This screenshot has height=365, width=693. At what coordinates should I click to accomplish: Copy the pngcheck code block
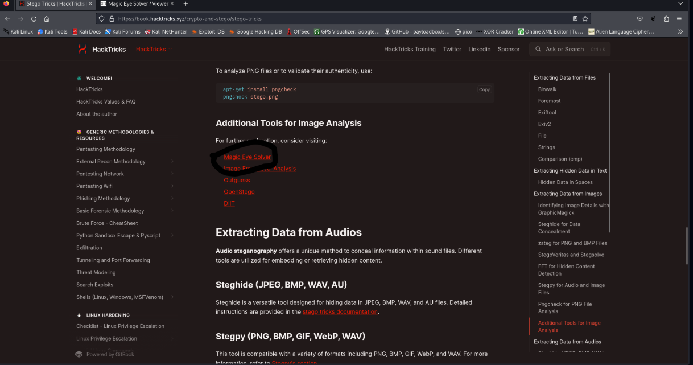484,89
